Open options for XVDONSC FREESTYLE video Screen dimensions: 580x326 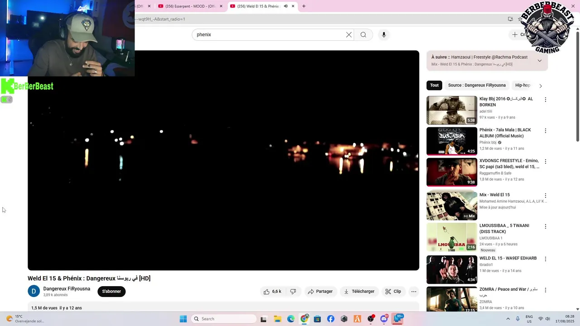point(546,162)
